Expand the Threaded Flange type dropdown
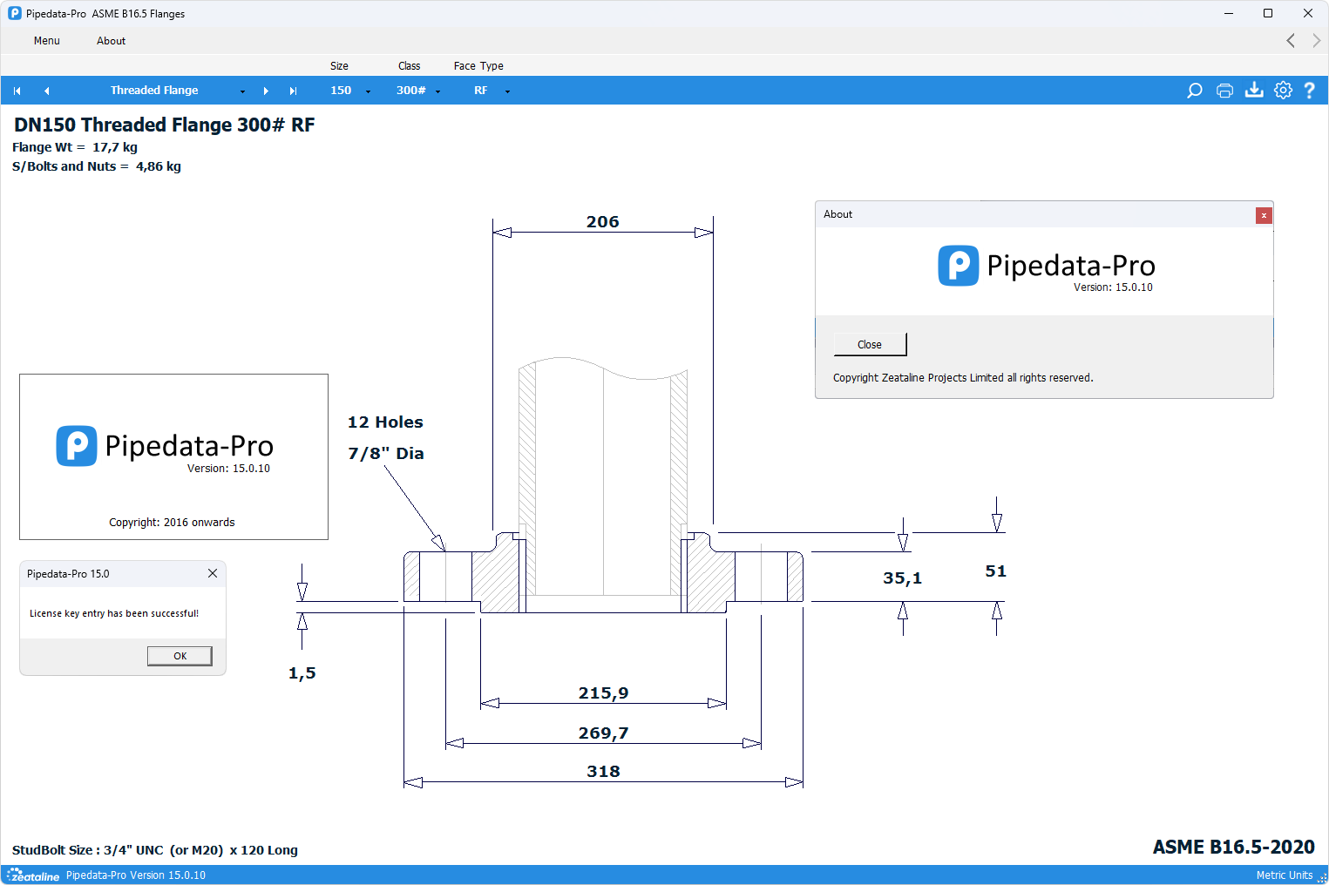 242,91
